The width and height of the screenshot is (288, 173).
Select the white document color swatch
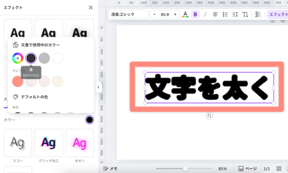(58, 58)
